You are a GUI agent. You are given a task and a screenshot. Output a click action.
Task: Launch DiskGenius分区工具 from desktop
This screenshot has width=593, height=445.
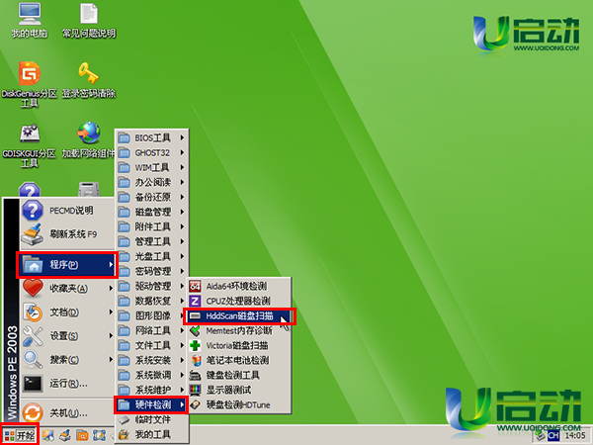tap(30, 84)
